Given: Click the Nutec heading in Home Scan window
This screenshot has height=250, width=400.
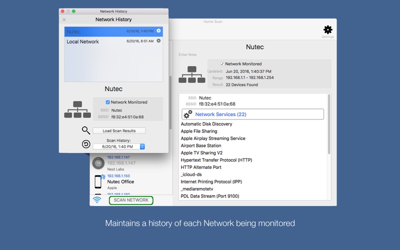Looking at the screenshot, I should tap(254, 47).
